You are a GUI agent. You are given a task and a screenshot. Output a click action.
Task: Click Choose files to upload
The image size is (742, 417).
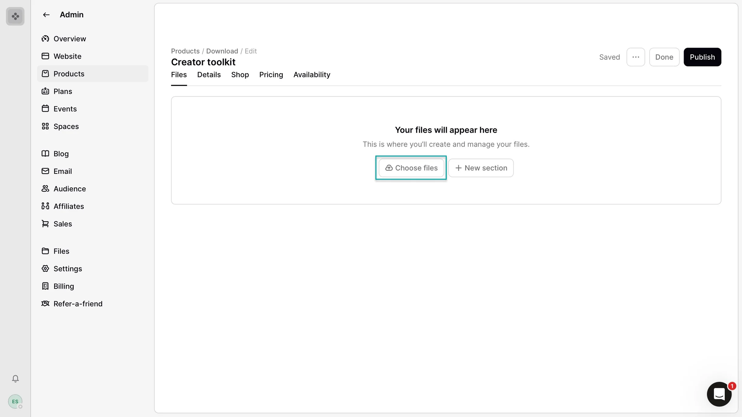[x=411, y=168]
